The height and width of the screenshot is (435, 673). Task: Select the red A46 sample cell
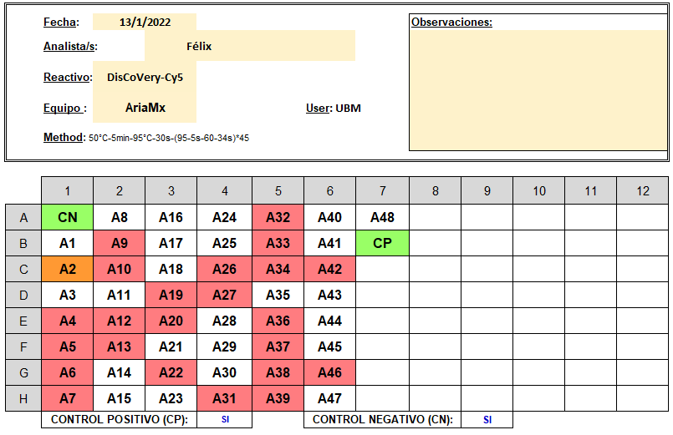[329, 372]
